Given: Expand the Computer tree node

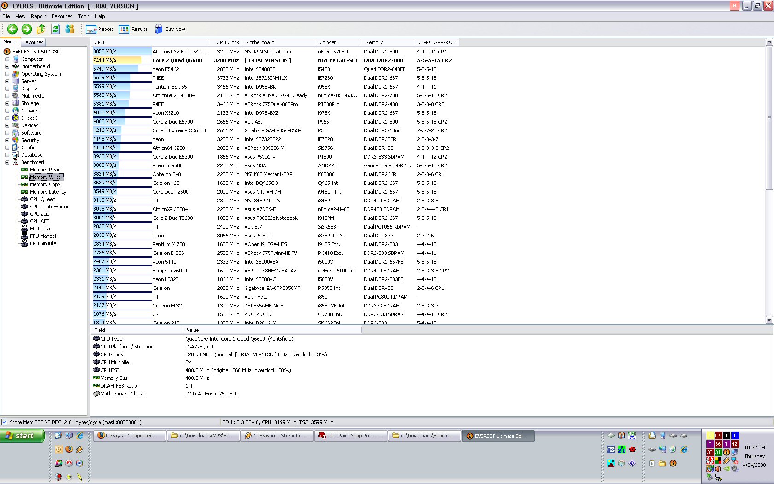Looking at the screenshot, I should click(7, 59).
